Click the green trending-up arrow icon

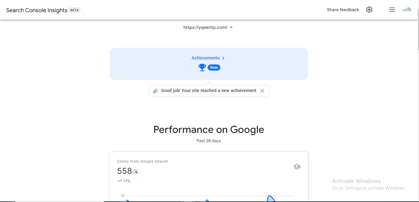[119, 181]
